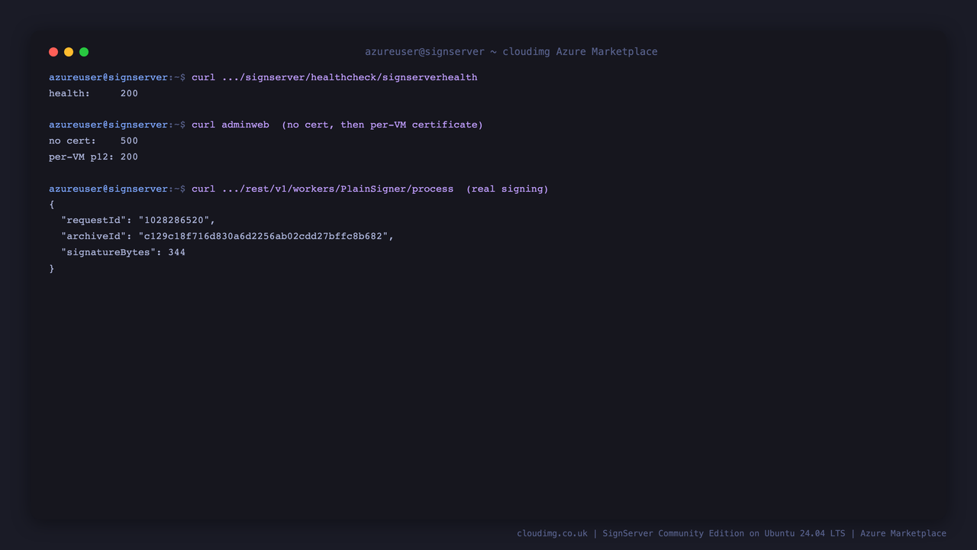
Task: Click the opening brace of the JSON output
Action: pyautogui.click(x=52, y=205)
